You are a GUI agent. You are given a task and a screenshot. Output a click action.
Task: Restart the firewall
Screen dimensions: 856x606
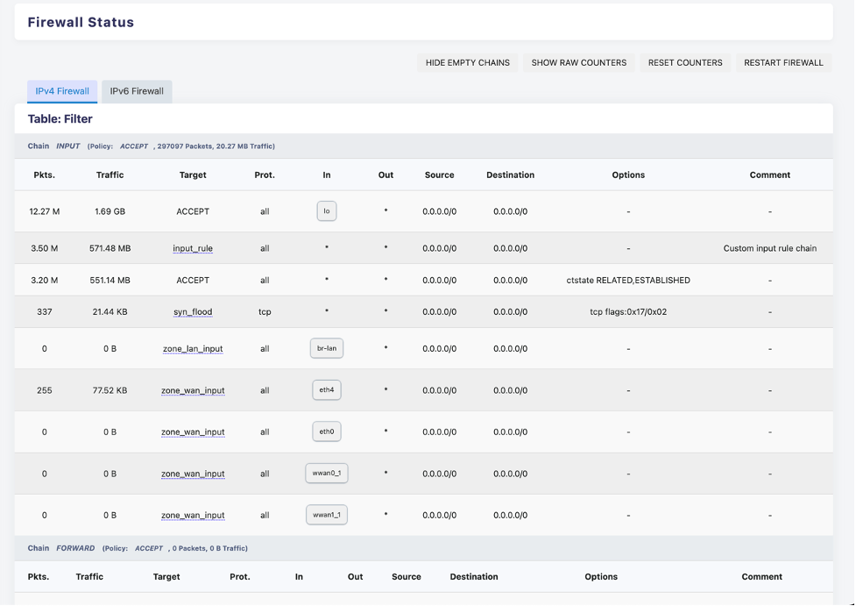pos(782,62)
